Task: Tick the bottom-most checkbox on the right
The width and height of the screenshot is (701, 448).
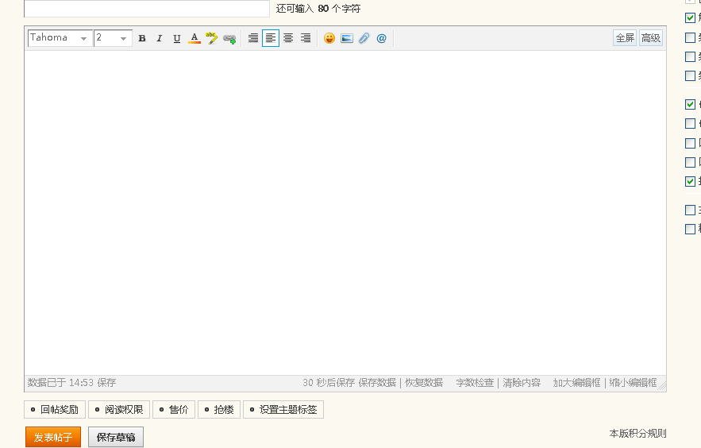Action: coord(690,229)
